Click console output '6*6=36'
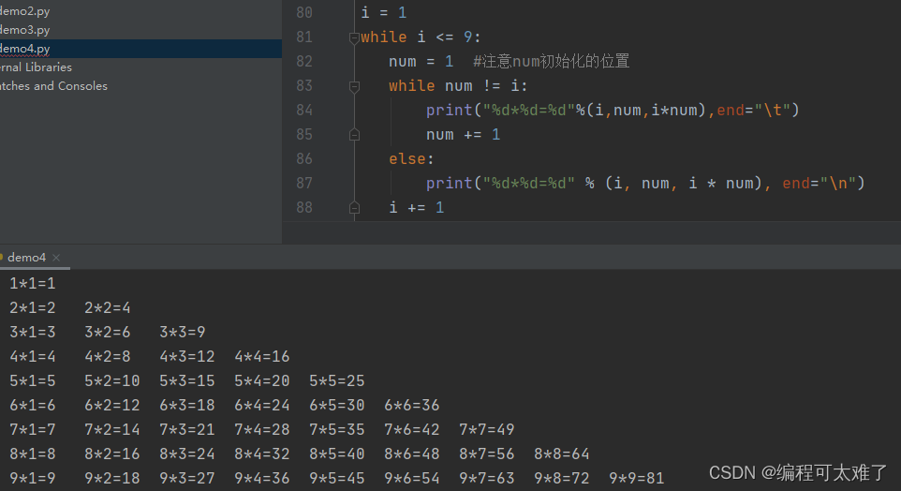Image resolution: width=901 pixels, height=491 pixels. 412,406
